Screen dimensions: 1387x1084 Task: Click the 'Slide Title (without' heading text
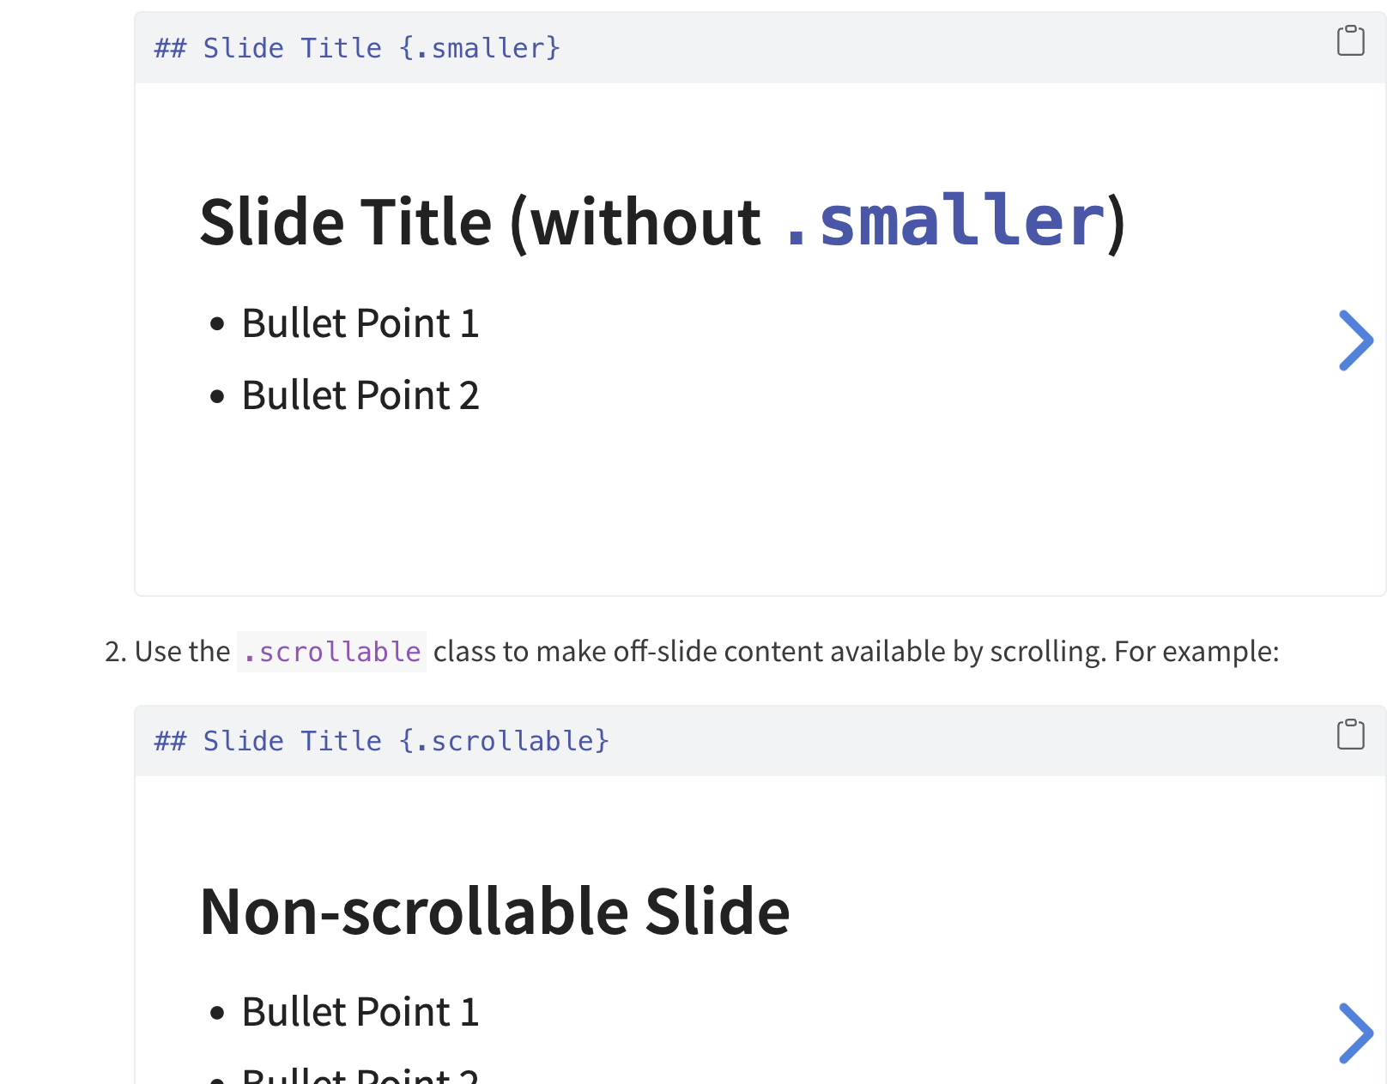(479, 222)
